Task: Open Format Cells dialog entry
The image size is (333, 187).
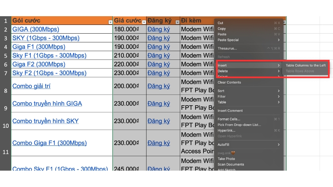Action: 249,119
